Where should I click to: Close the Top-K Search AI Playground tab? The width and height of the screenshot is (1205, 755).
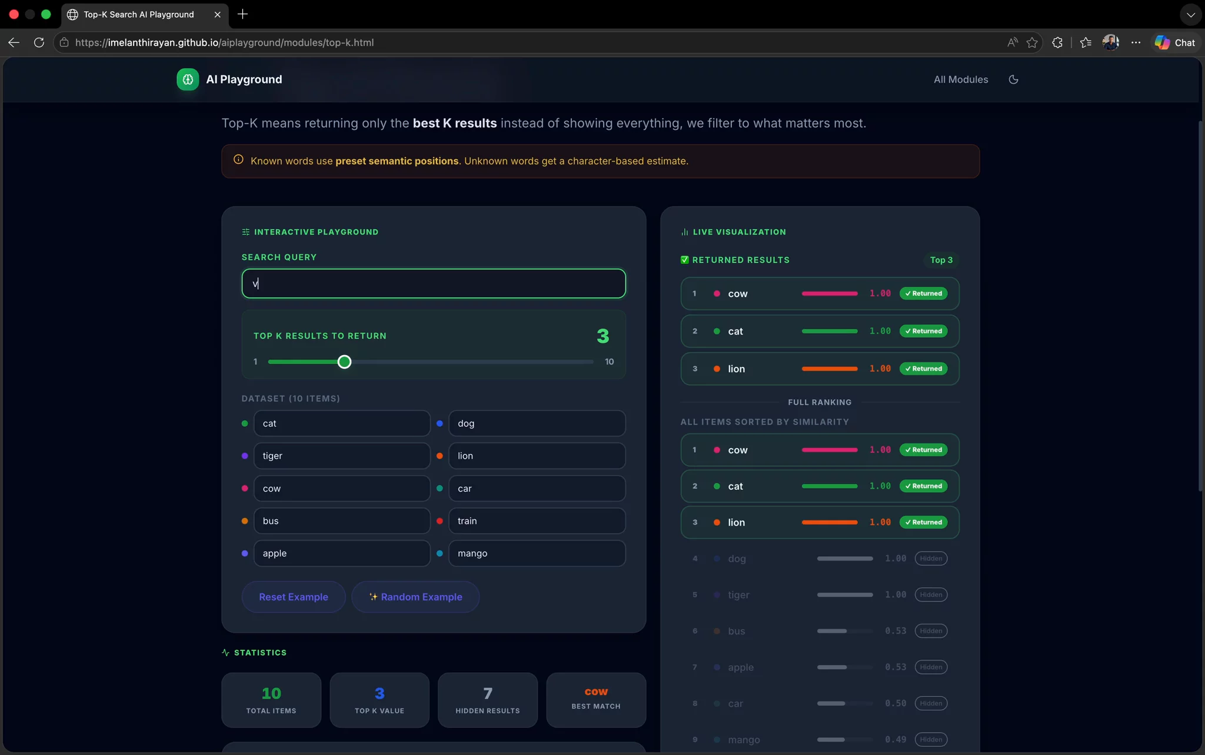point(217,14)
